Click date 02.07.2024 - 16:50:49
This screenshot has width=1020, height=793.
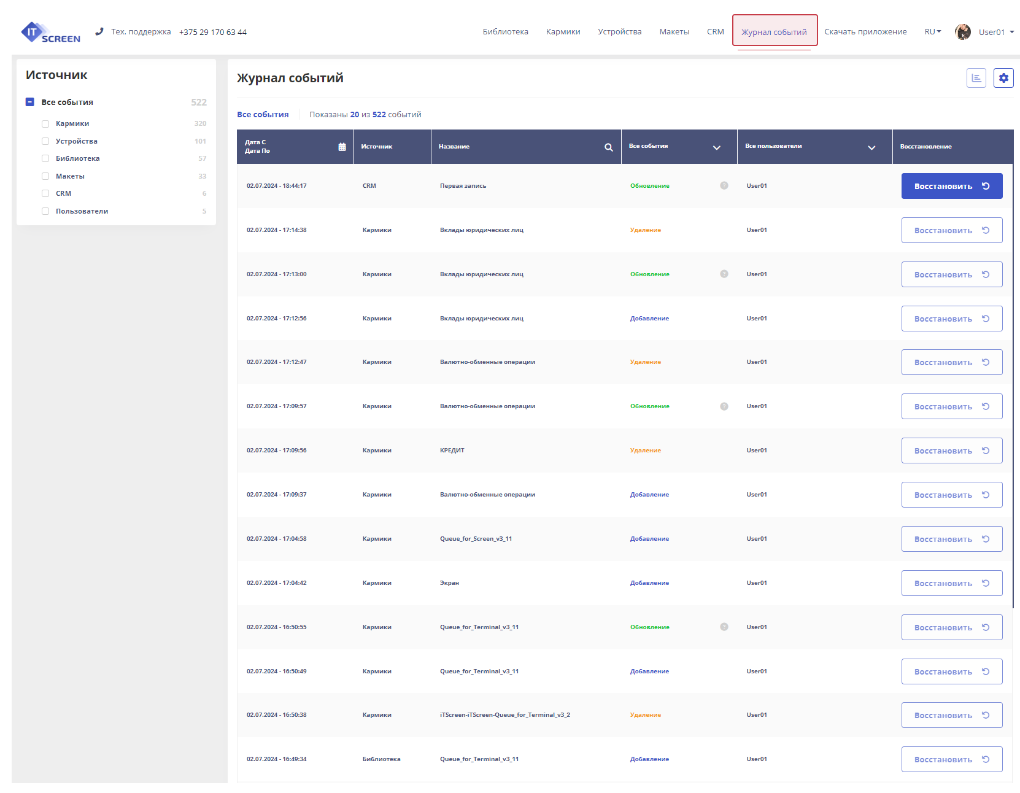277,671
